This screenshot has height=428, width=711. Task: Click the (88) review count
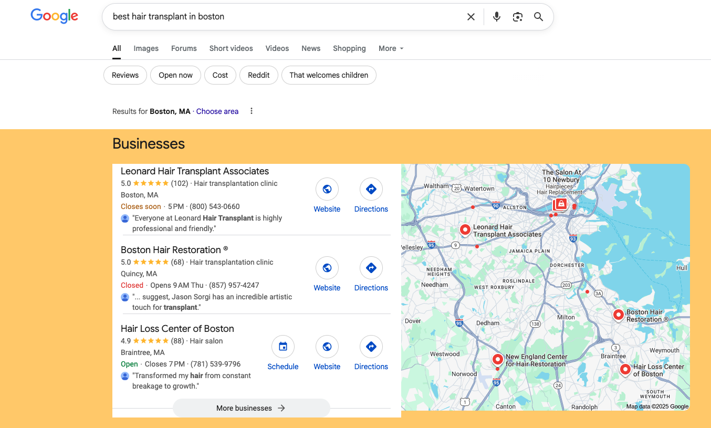[x=177, y=341]
